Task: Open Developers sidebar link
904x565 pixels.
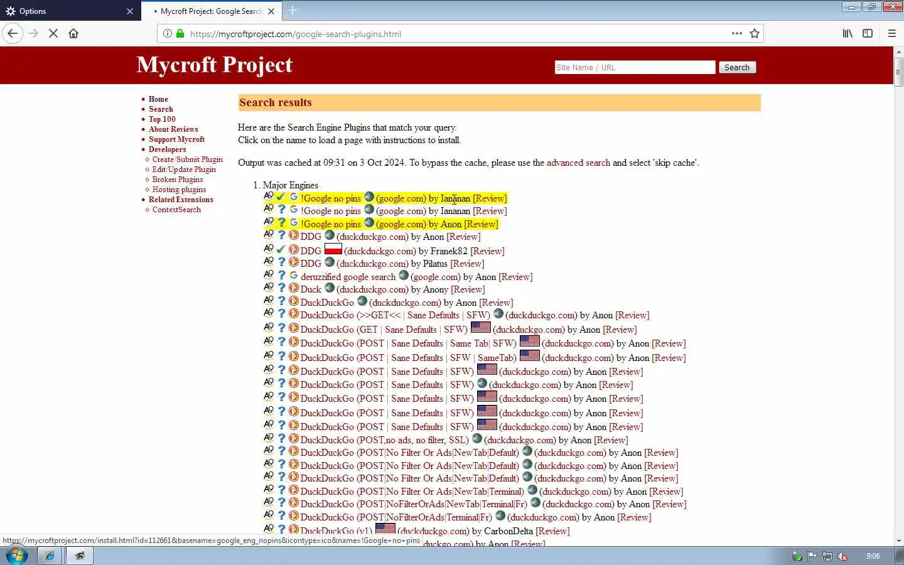Action: tap(167, 149)
